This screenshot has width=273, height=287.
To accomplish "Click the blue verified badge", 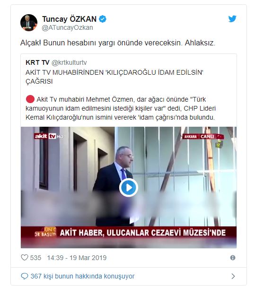I will pos(103,19).
